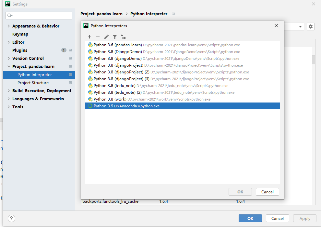Open help with question mark icon
The width and height of the screenshot is (321, 227).
point(11,218)
